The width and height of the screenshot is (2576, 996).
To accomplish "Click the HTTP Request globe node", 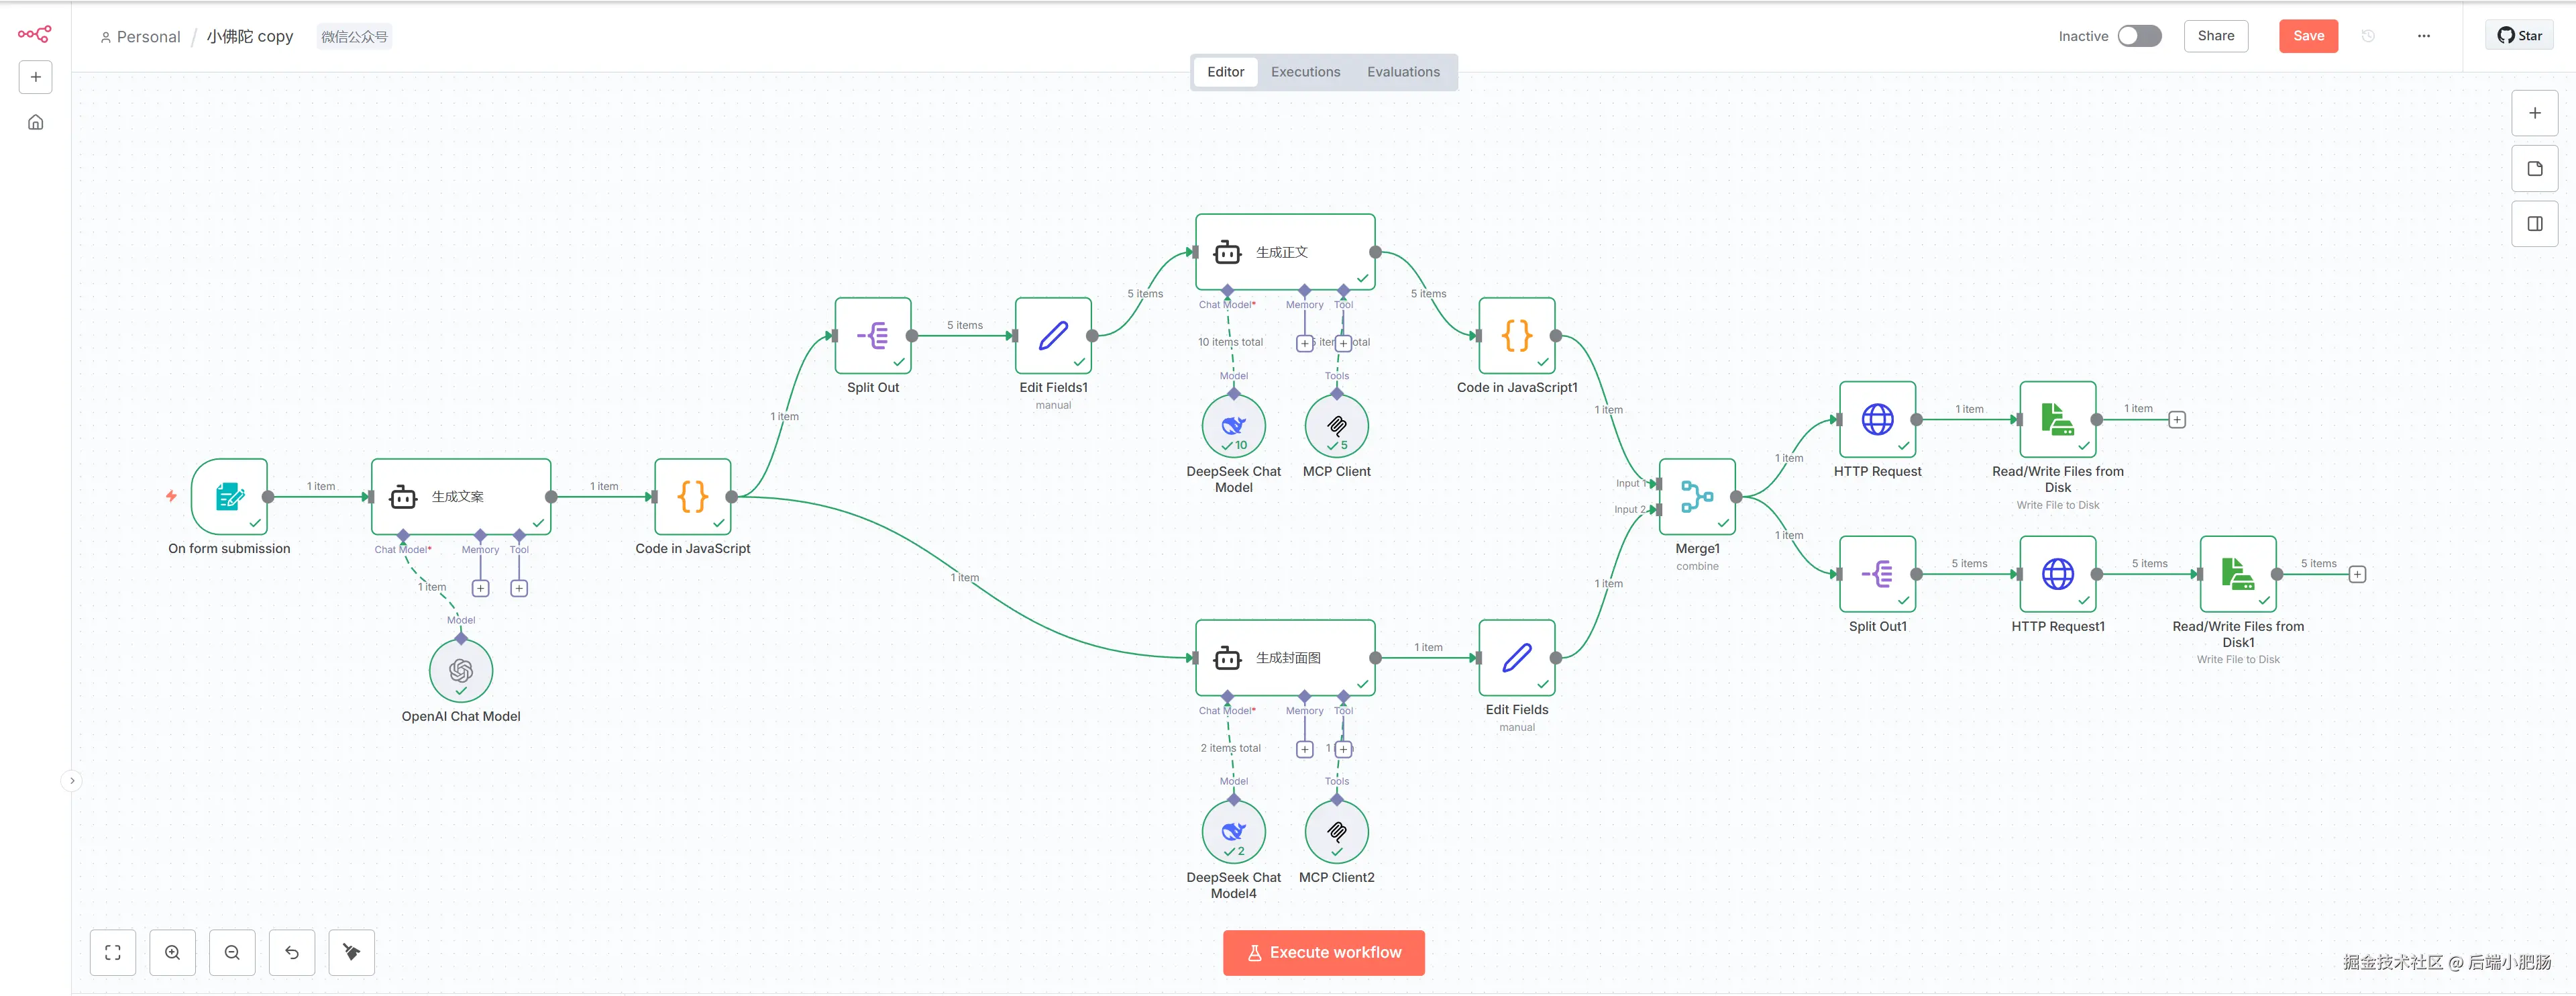I will 1877,419.
